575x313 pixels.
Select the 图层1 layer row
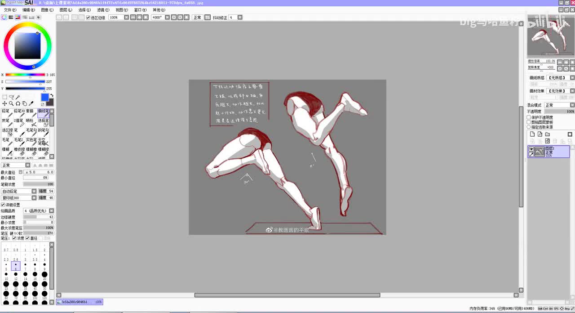click(x=549, y=152)
